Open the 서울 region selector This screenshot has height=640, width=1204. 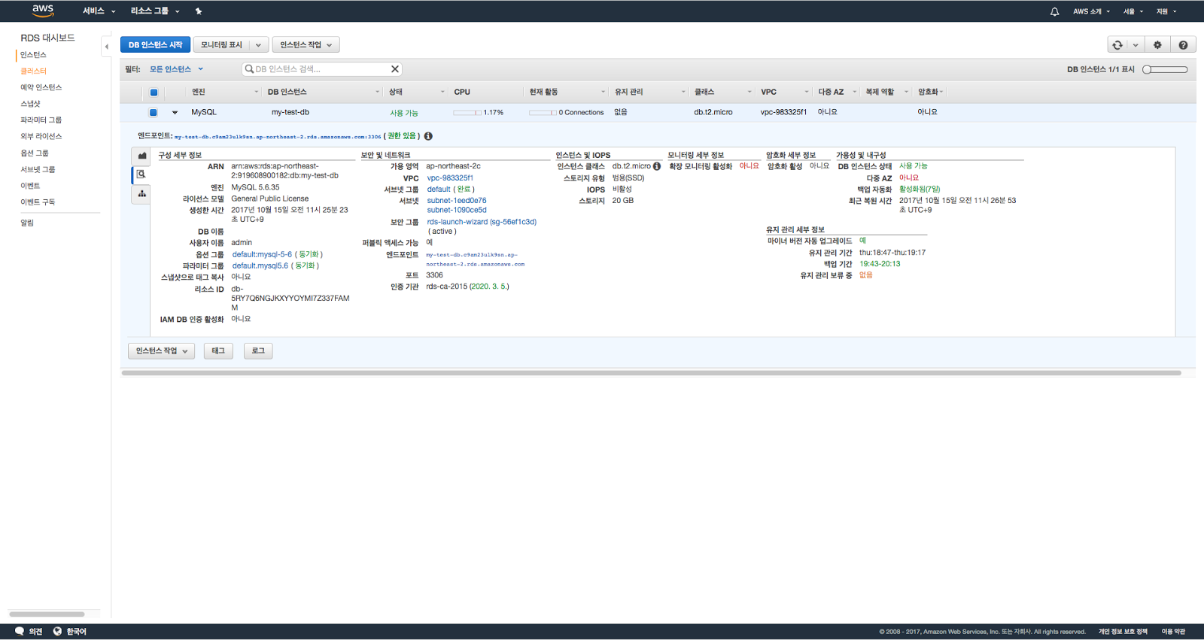[x=1133, y=11]
